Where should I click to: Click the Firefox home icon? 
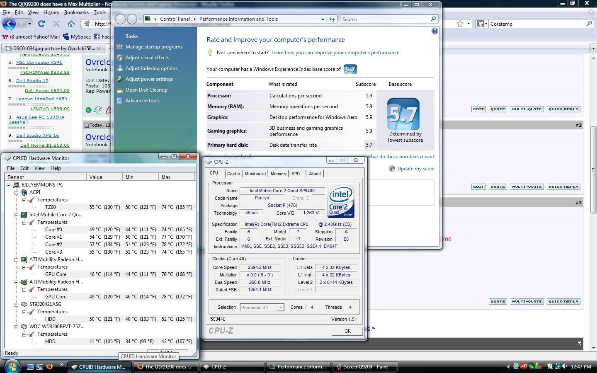click(x=71, y=24)
